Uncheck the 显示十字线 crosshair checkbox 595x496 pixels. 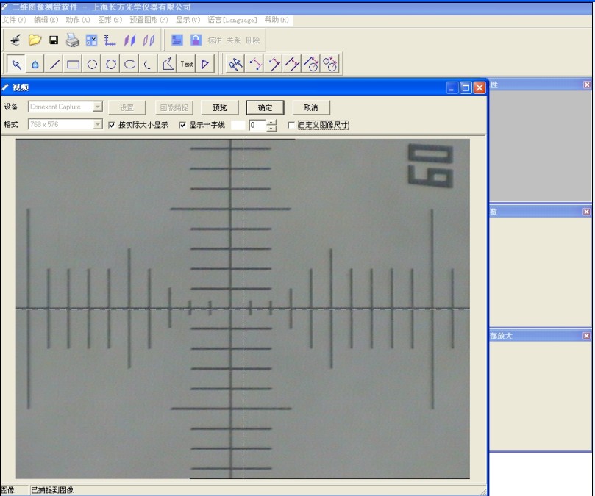pyautogui.click(x=183, y=126)
